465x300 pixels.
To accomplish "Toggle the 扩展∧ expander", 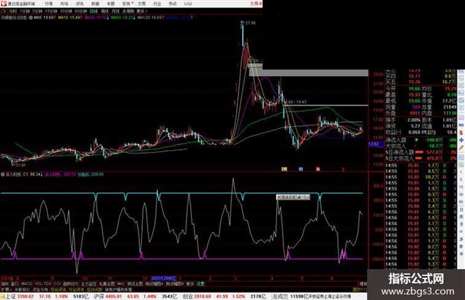I will tap(6, 289).
